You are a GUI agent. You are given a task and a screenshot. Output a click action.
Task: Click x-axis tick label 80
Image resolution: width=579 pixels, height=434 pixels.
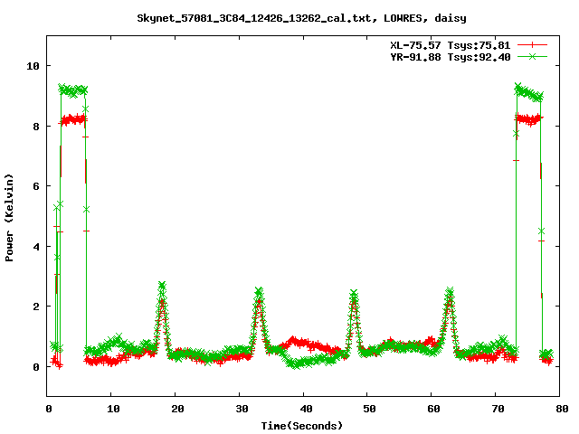(x=562, y=409)
